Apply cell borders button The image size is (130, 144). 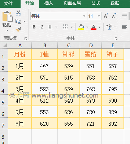pyautogui.click(x=65, y=27)
